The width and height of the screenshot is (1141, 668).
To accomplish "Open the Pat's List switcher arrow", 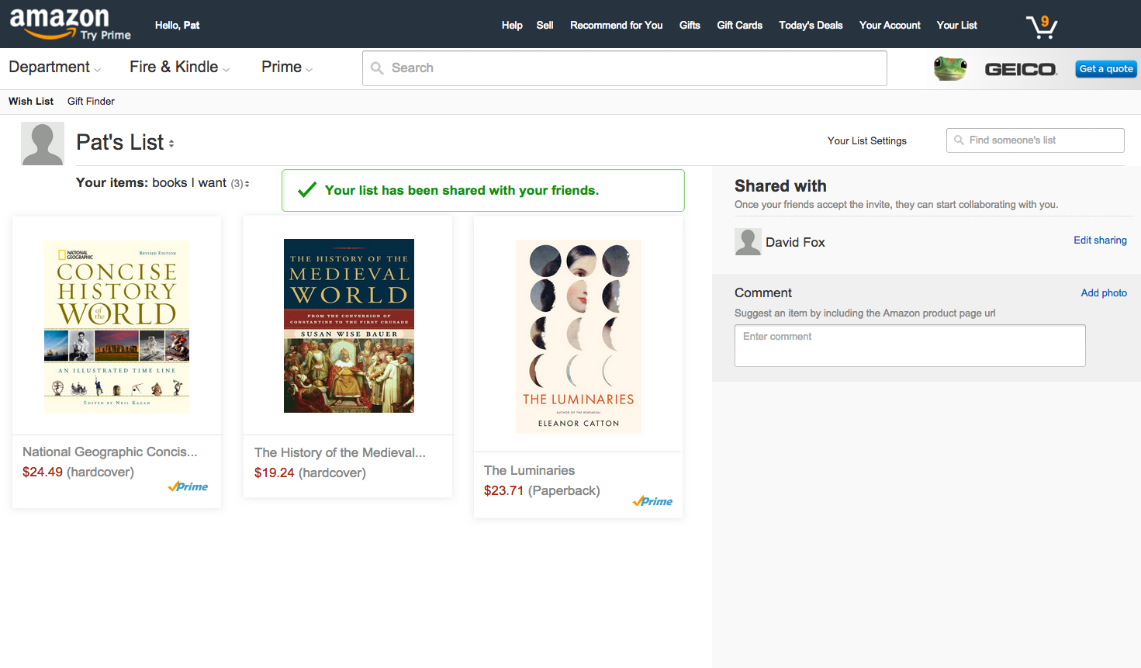I will click(171, 144).
